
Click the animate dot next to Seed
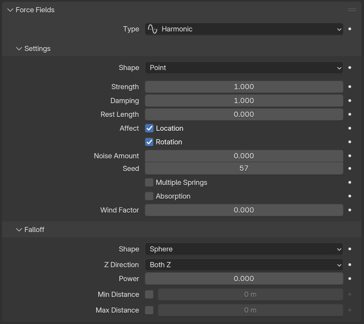click(350, 168)
